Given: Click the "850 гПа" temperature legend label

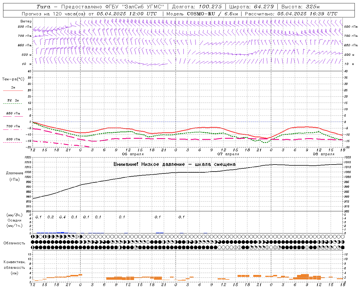Looking at the screenshot, I should (13, 114).
